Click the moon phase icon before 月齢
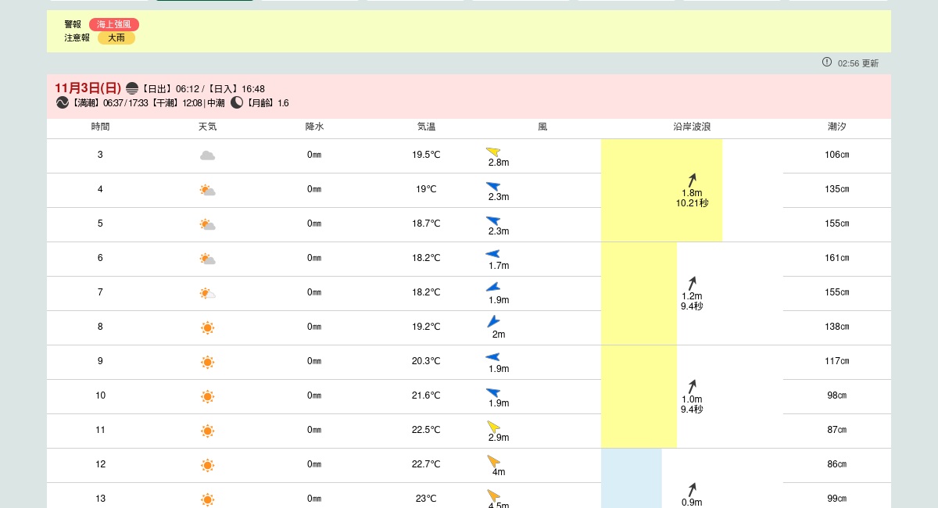Screen dimensions: 938x508 [x=237, y=102]
